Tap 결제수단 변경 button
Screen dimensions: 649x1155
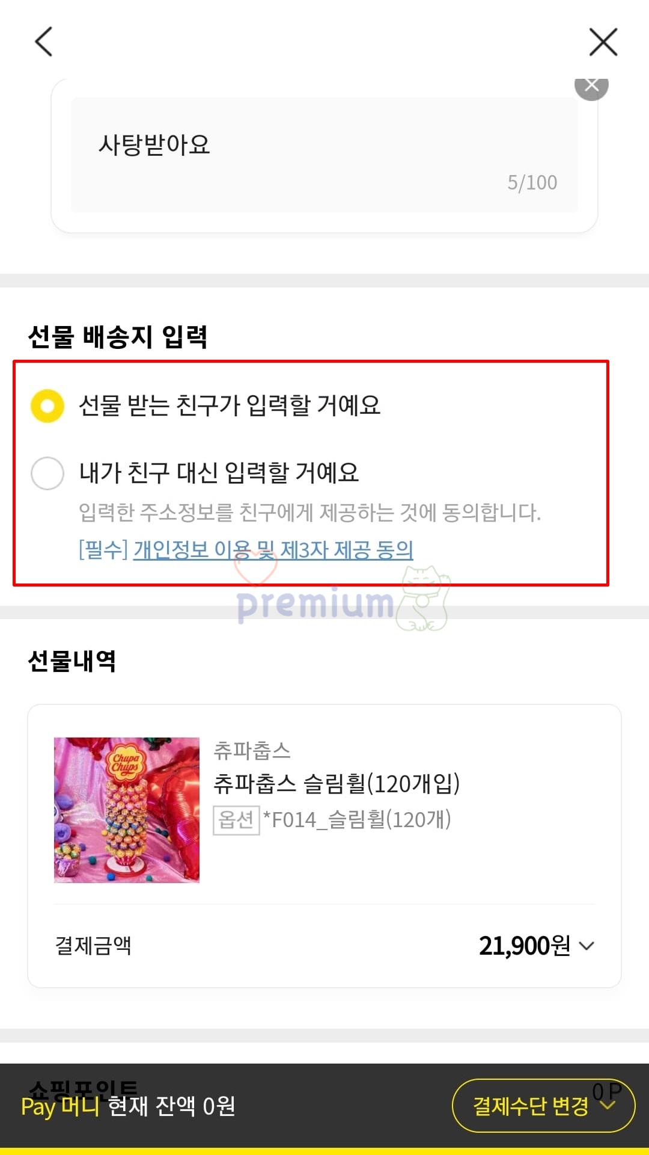coord(543,1106)
